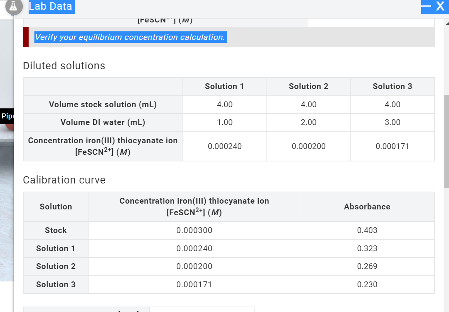Click Solution 3's DI water volume of 3.00
Viewport: 449px width, 312px height.
pos(392,122)
